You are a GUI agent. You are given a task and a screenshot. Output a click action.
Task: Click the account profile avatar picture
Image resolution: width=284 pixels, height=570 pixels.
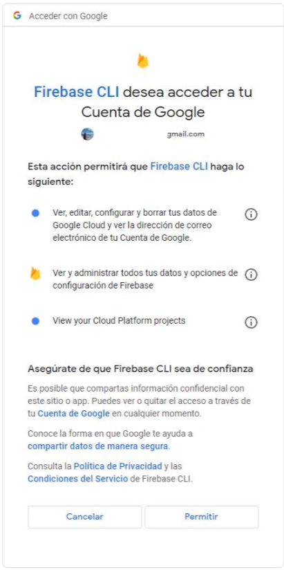(87, 134)
